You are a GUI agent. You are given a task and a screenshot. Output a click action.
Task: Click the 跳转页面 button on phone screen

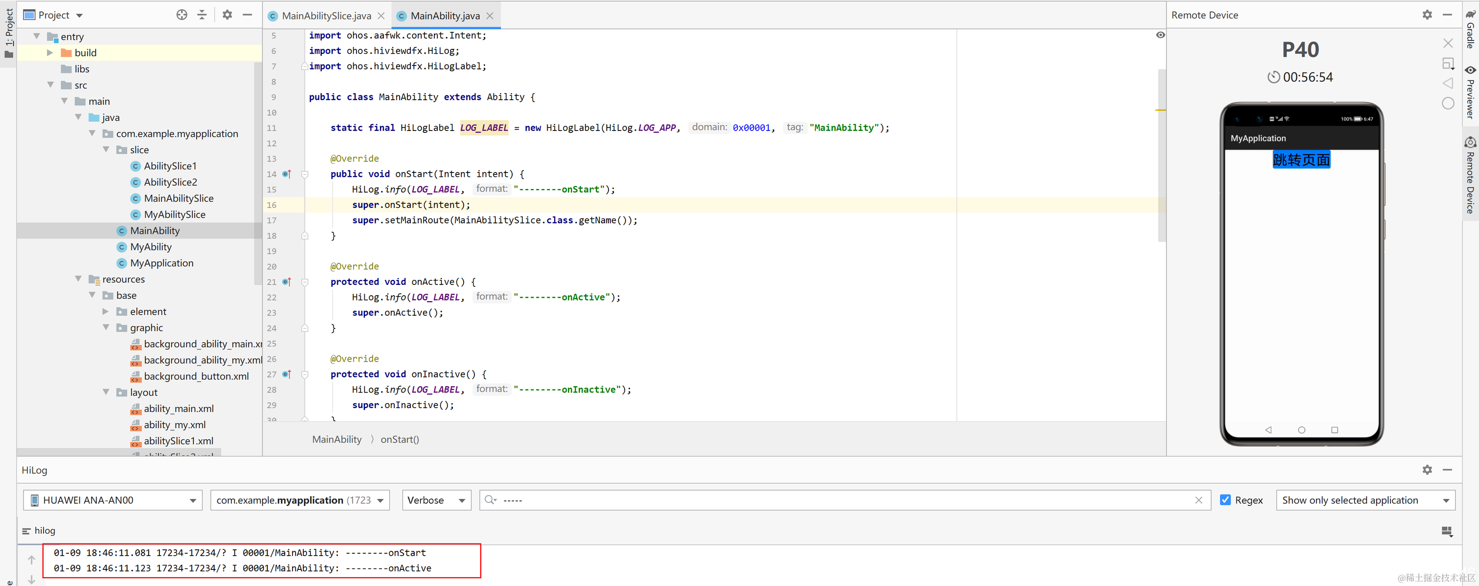point(1301,159)
